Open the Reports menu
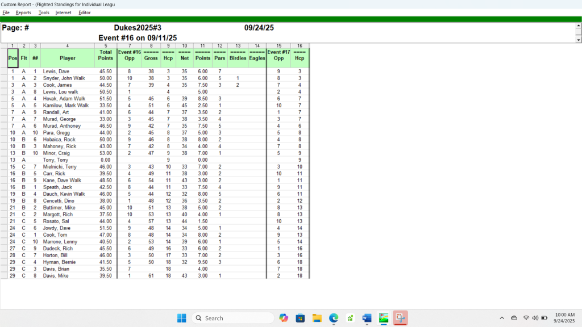582x327 pixels. click(23, 12)
